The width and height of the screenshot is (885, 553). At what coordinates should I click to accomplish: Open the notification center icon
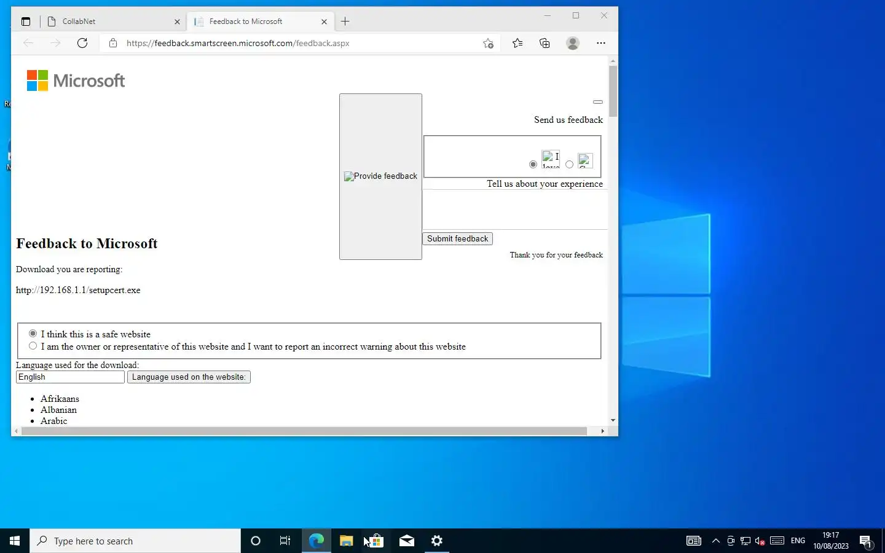click(866, 541)
